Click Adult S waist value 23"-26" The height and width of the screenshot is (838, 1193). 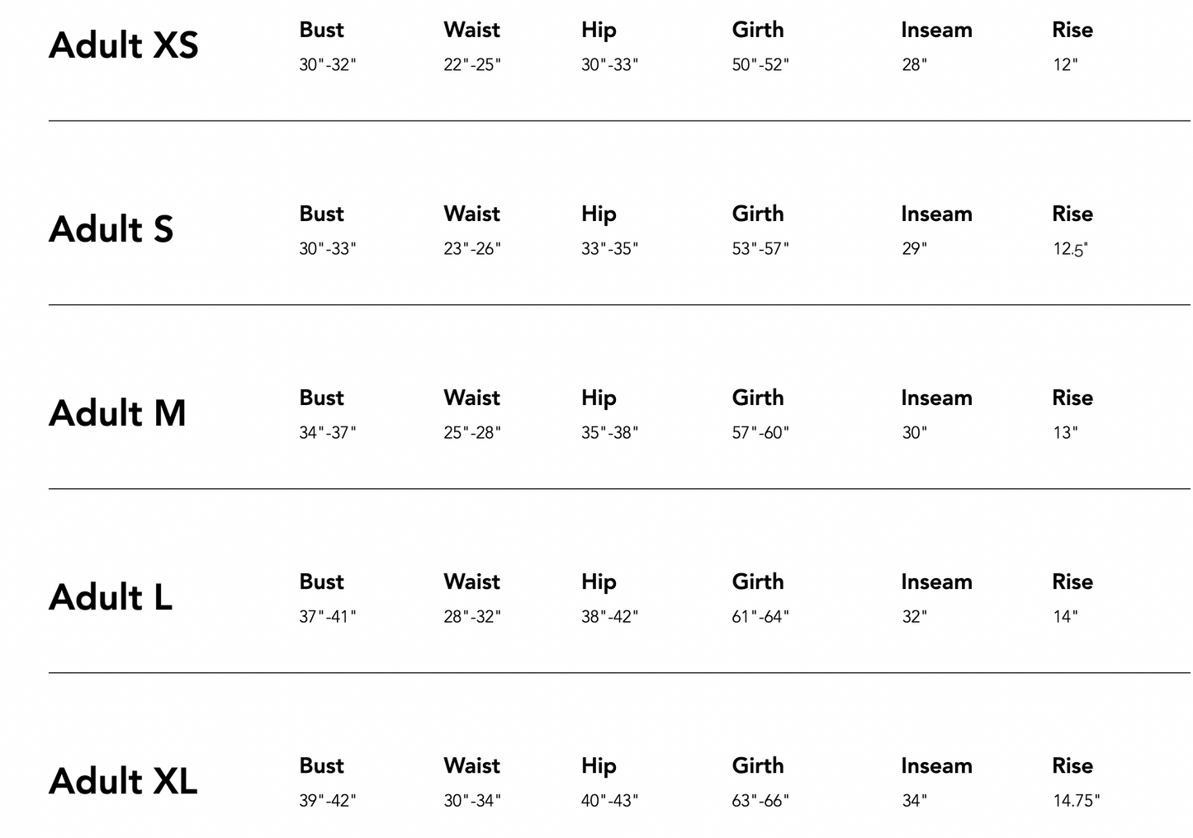point(472,249)
